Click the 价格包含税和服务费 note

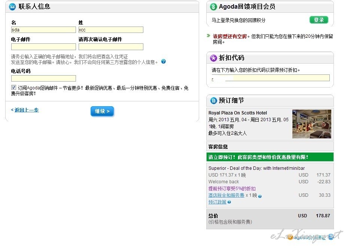(230, 222)
